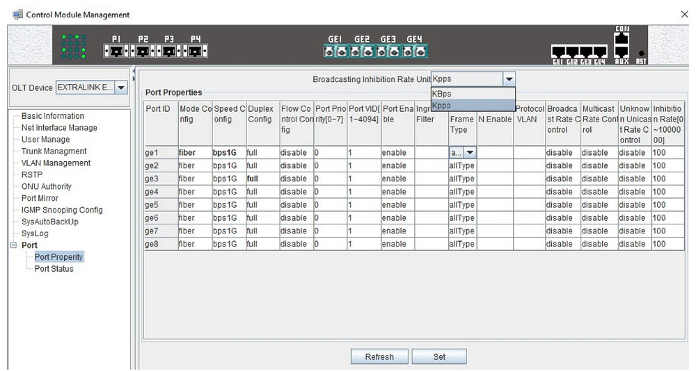Select the GE4 optical port icon

click(x=413, y=51)
